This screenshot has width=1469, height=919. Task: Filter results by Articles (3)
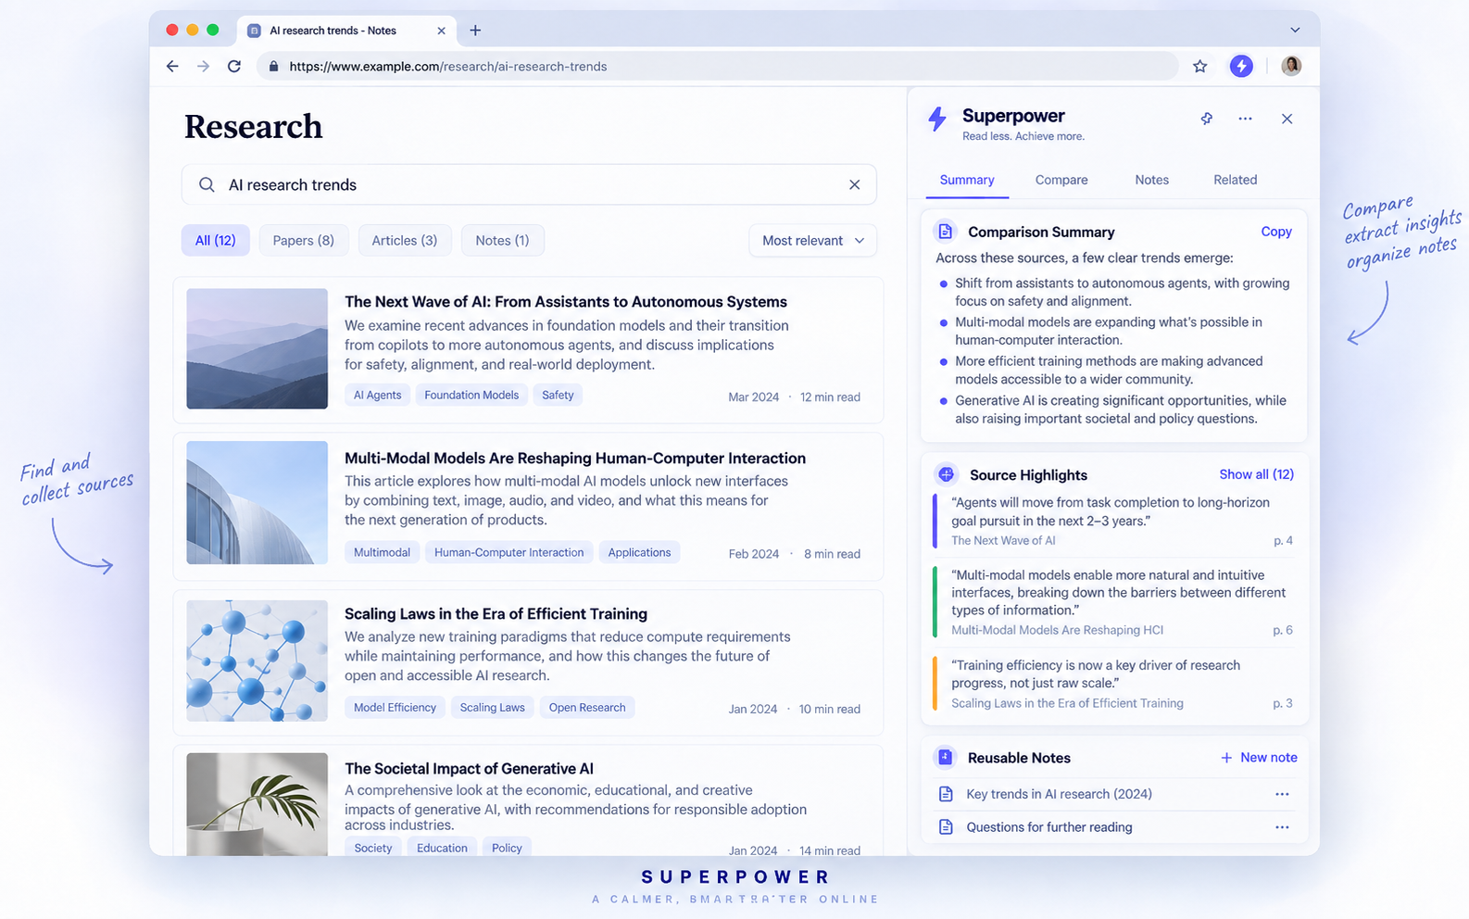[405, 241]
